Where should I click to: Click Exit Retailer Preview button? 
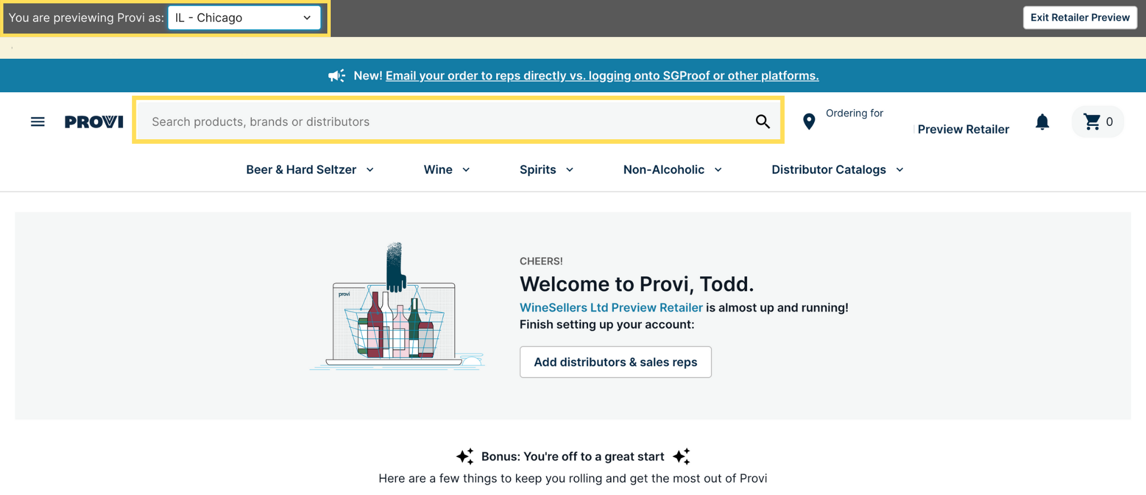pos(1080,17)
